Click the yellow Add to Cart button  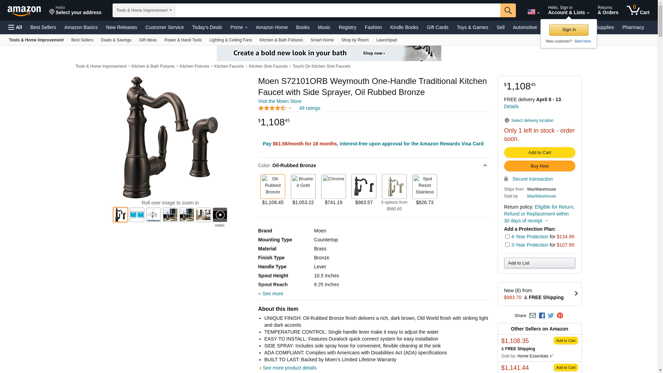[539, 153]
